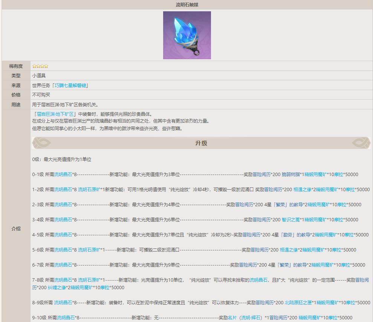The width and height of the screenshot is (373, 322).
Task: Click the second rarity star icon
Action: tap(38, 66)
